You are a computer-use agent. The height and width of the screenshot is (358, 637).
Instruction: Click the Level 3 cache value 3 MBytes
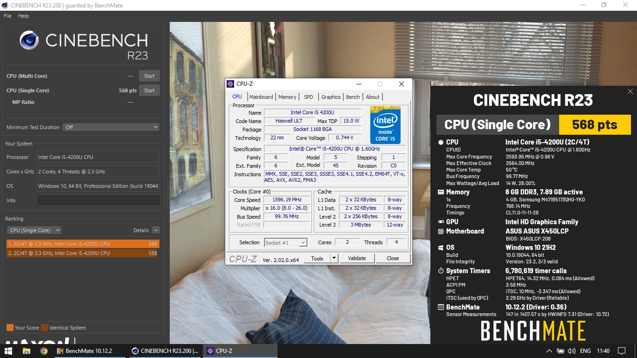pyautogui.click(x=361, y=225)
